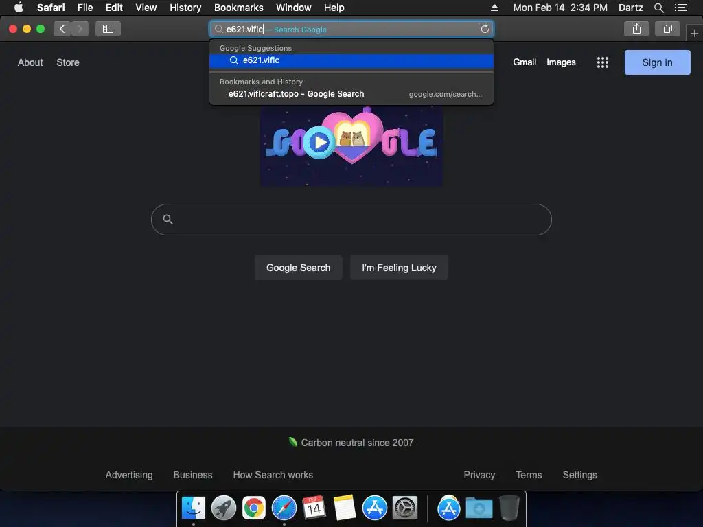Open the Google apps grid icon
Viewport: 703px width, 527px height.
[x=603, y=62]
